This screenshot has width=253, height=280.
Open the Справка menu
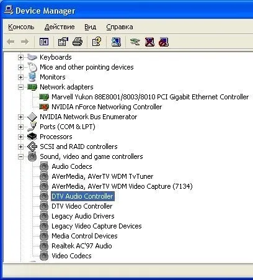(x=120, y=27)
